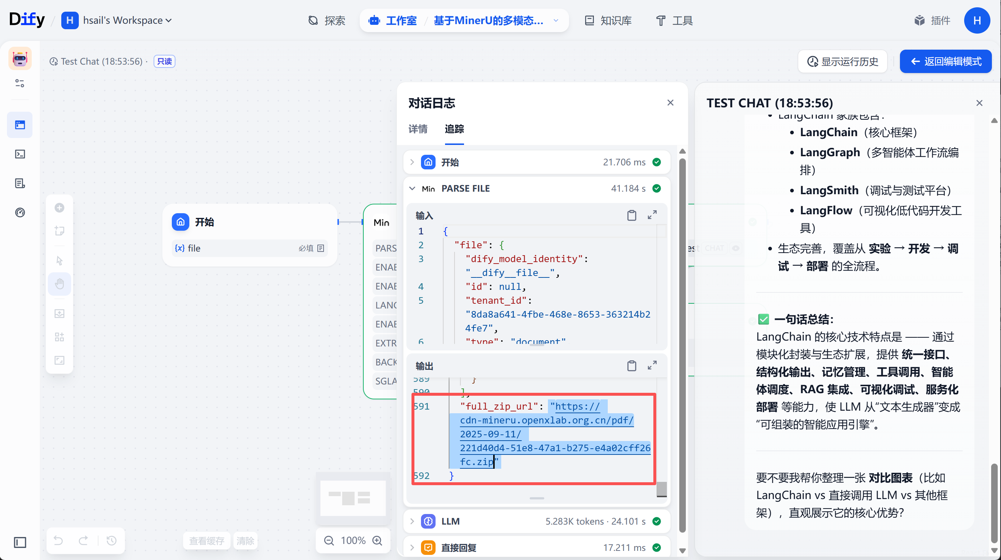The width and height of the screenshot is (1001, 560).
Task: Click the redo arrow icon
Action: (83, 540)
